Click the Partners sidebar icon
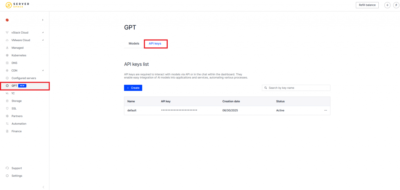Image resolution: width=400 pixels, height=190 pixels. tap(7, 116)
